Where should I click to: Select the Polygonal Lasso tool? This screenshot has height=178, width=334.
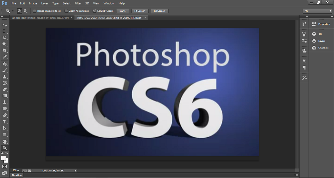point(4,38)
